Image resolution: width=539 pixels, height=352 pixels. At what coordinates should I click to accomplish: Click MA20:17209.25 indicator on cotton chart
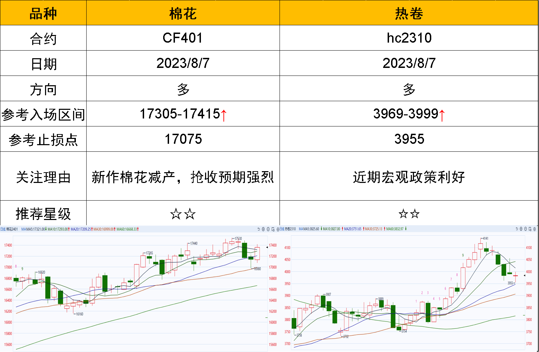tap(81, 229)
